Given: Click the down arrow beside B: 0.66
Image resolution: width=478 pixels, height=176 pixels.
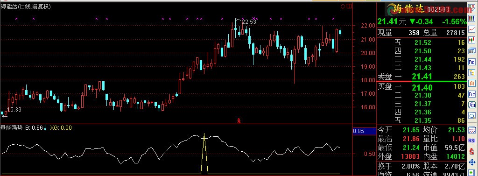Looking at the screenshot, I should (45, 127).
